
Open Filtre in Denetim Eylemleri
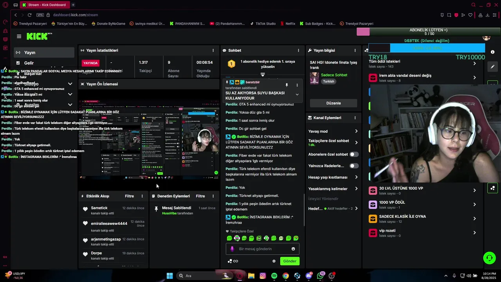pyautogui.click(x=200, y=196)
